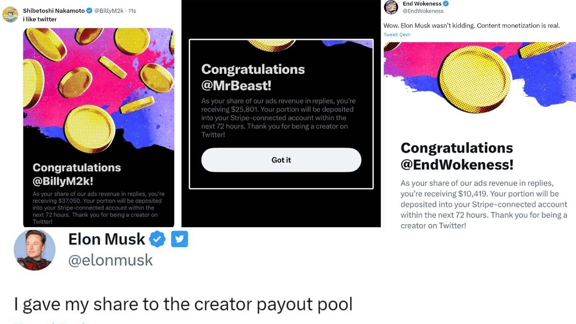Screen dimensions: 576x324
Task: Click the Got it button
Action: coord(281,160)
